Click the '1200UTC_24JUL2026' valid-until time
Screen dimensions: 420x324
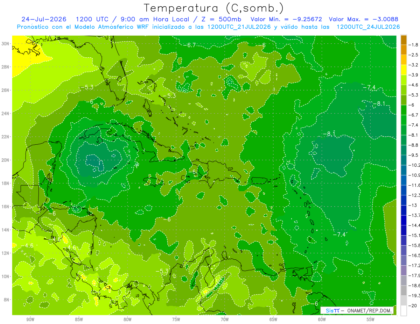[x=368, y=27]
